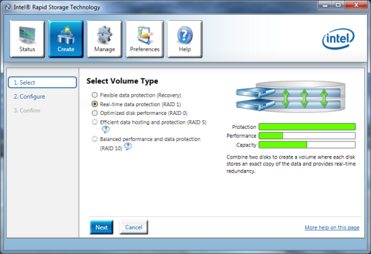Click the Cancel button

click(x=134, y=227)
